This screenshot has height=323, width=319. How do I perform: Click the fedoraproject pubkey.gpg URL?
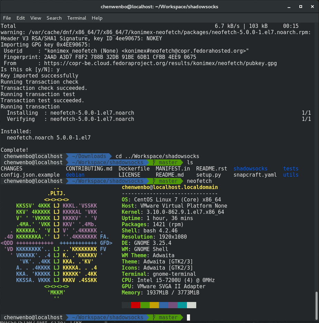[x=160, y=63]
